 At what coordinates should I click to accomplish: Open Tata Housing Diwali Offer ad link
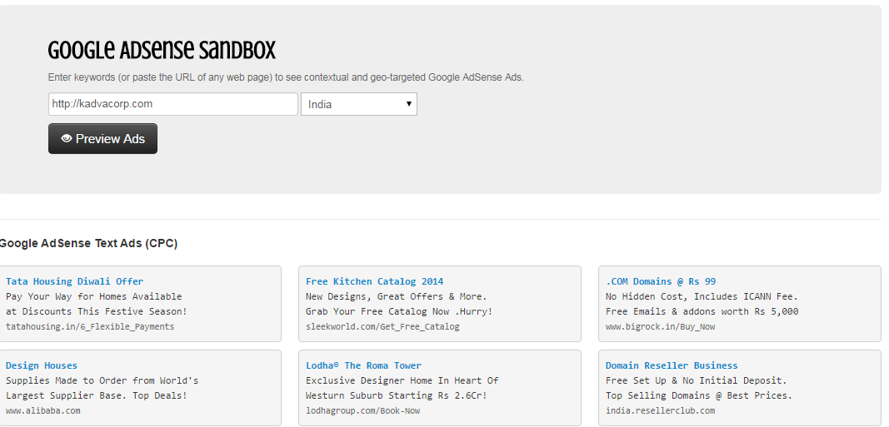click(x=75, y=281)
